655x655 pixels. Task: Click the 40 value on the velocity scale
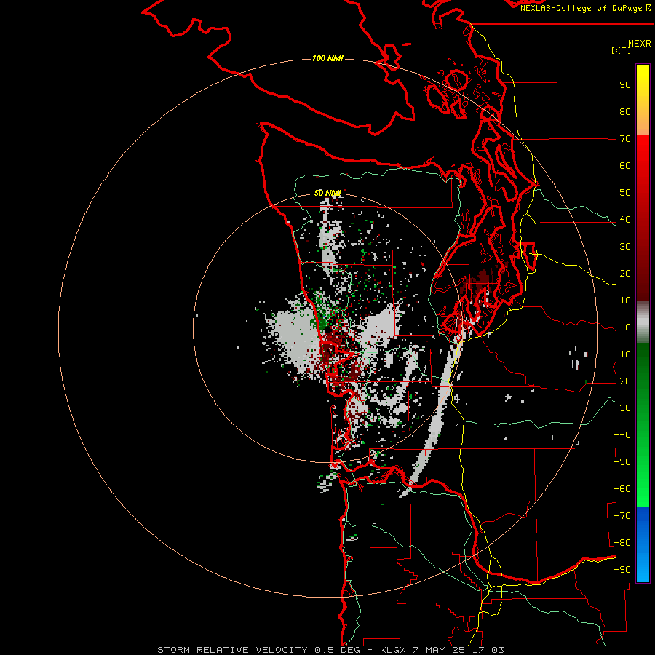[625, 220]
